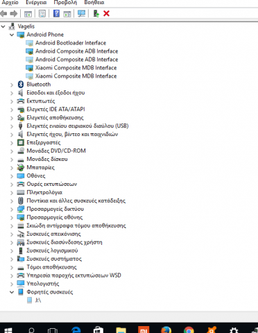Screen dimensions: 258x333
Task: Open the Προβολή menu
Action: click(x=65, y=3)
